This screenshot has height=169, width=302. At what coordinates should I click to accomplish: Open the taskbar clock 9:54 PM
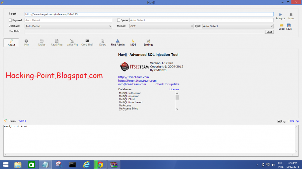(292, 165)
